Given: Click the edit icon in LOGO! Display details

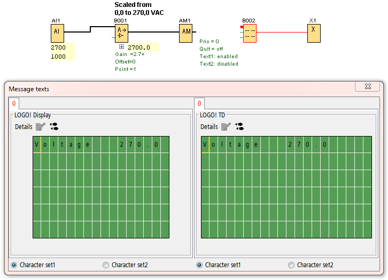Looking at the screenshot, I should pyautogui.click(x=41, y=127).
